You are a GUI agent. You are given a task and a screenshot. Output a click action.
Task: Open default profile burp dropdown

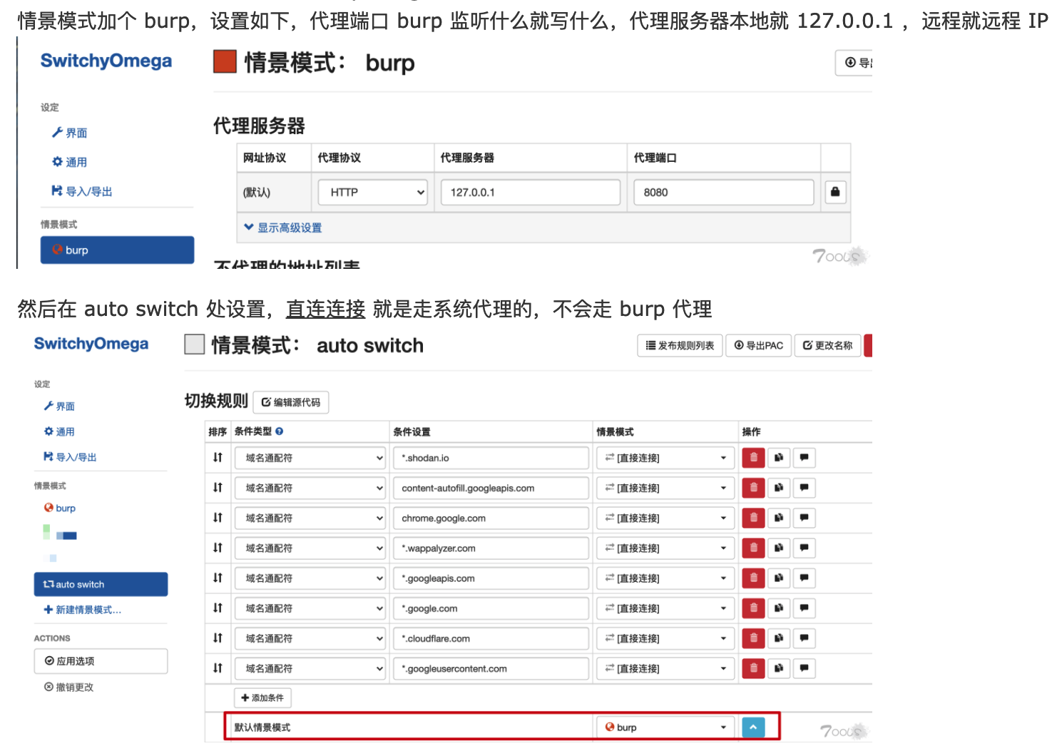665,727
